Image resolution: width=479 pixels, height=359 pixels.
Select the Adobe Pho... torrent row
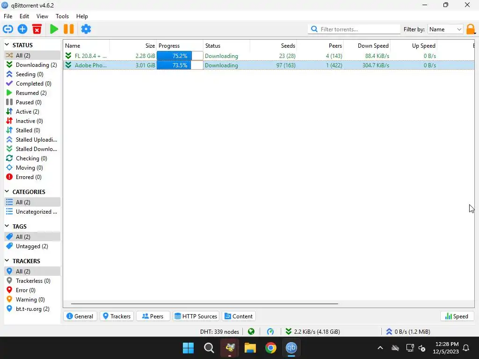(x=269, y=65)
